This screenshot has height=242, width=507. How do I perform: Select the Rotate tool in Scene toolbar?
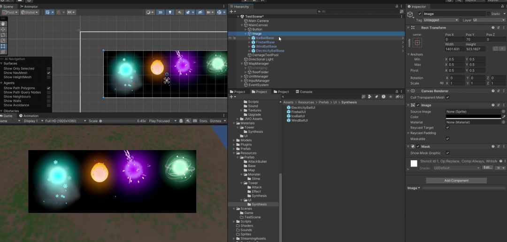point(3,35)
